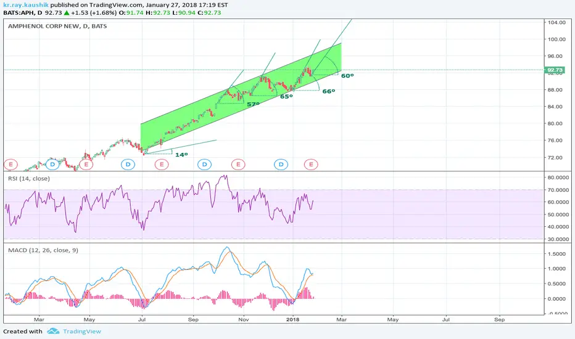Click the 72.00 price axis label
The image size is (575, 339).
(x=556, y=158)
